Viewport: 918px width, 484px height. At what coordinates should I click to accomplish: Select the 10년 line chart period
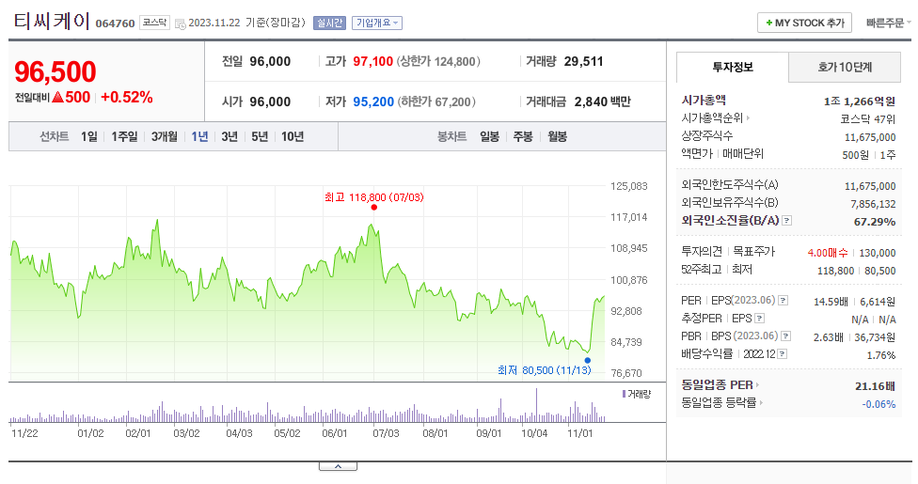click(x=293, y=136)
